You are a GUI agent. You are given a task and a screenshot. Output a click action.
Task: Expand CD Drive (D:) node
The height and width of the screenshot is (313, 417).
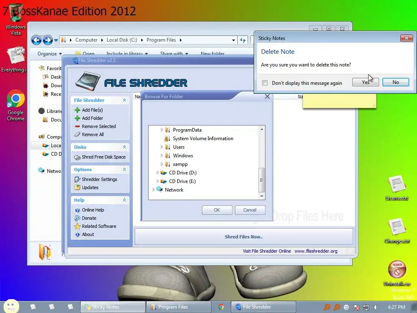click(x=158, y=173)
